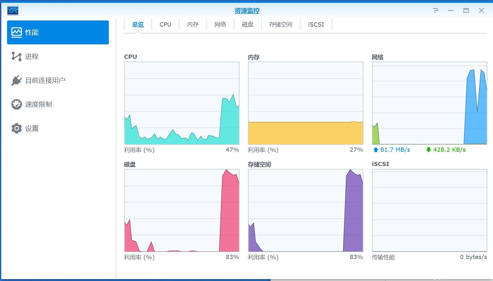Click the 81.7 MB/s upload speed

(x=395, y=150)
